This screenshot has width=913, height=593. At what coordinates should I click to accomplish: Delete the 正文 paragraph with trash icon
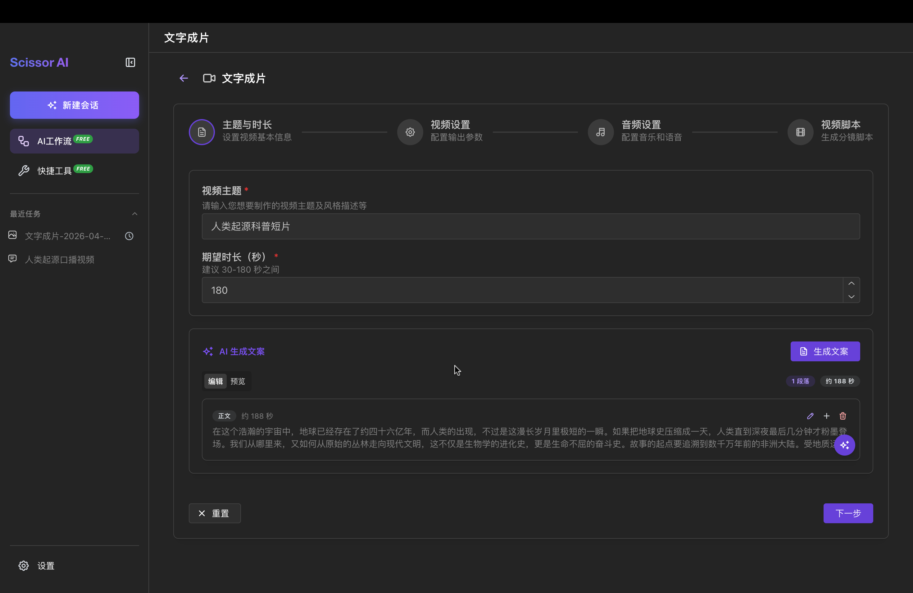click(x=843, y=416)
